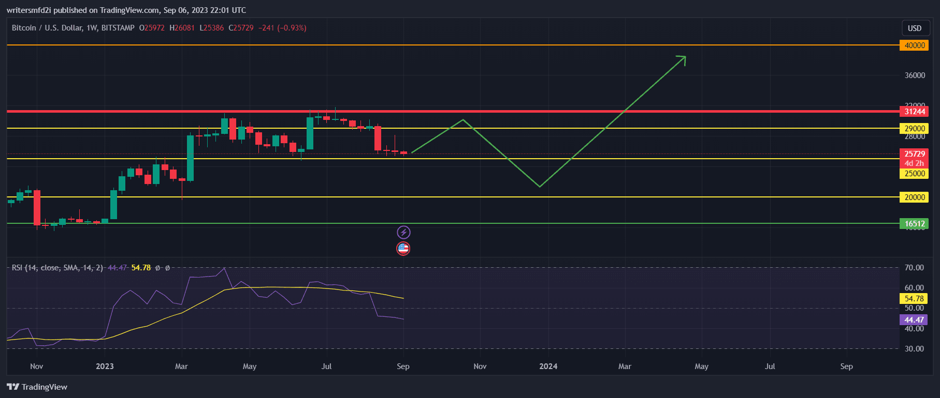Click the red 31244 resistance price label

914,112
